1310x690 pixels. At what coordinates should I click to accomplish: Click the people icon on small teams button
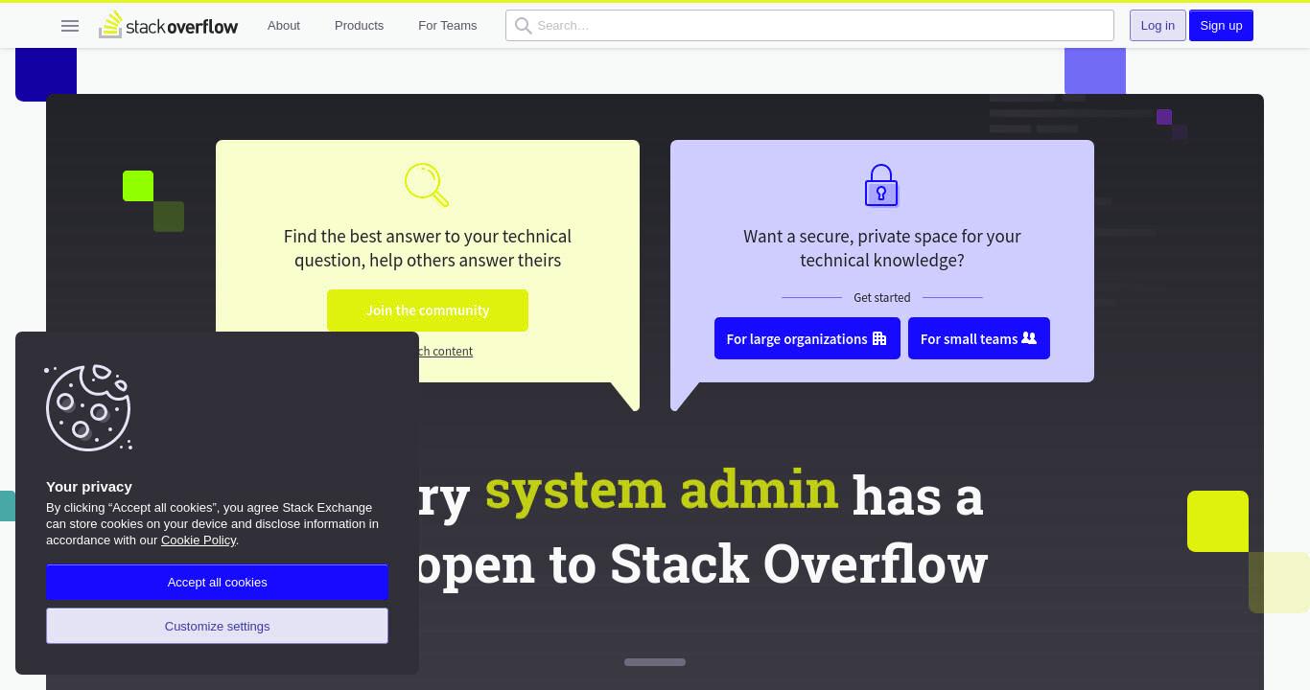click(x=1029, y=338)
